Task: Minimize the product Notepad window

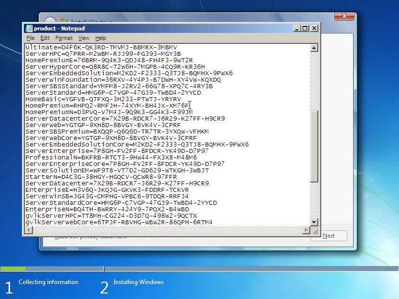Action: click(x=296, y=28)
